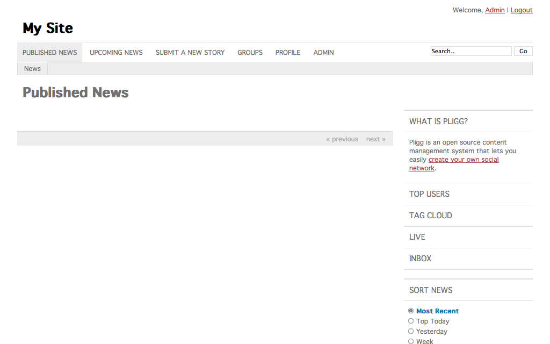Expand the Tag Cloud sidebar section
Screen dimensions: 550x344
point(430,216)
